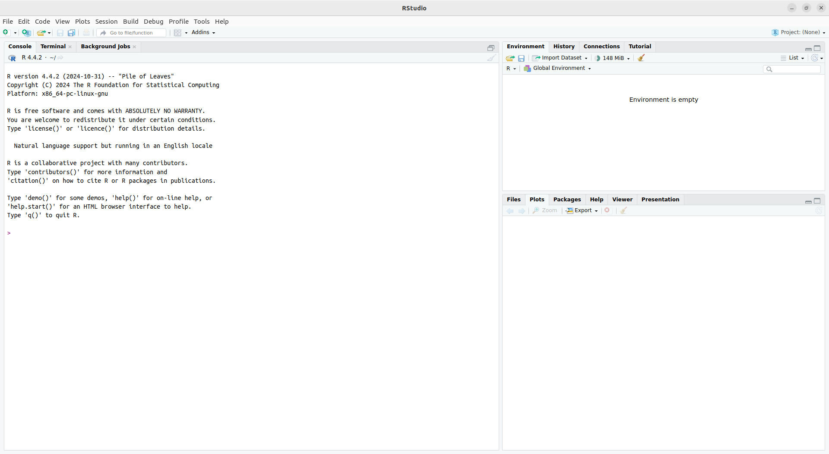Switch to the Help tab in lower pane
Screen dimensions: 829x454
click(596, 200)
